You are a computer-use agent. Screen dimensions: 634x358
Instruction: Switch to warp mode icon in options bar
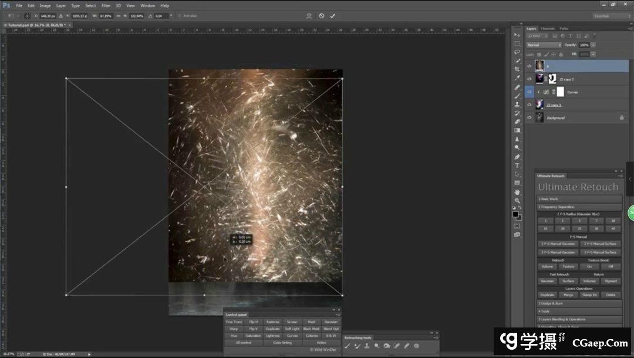[x=309, y=16]
